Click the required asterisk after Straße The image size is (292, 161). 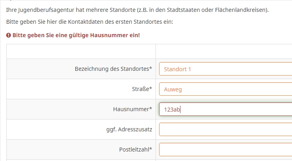coord(151,89)
